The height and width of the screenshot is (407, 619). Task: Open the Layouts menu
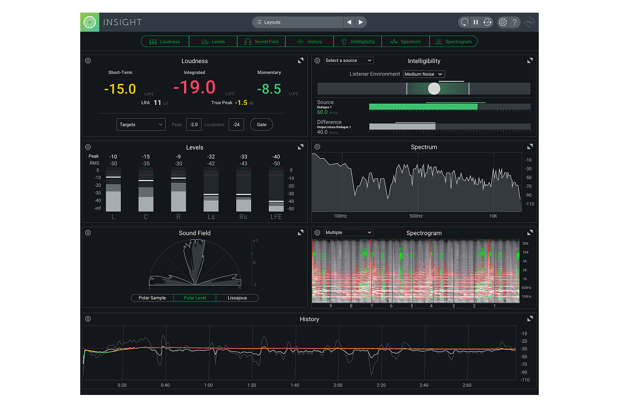pyautogui.click(x=296, y=22)
